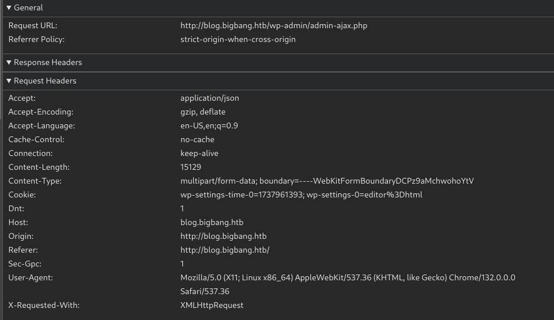Select the Accept-Language value en-US
Viewport: 554px width, 320px height.
point(209,125)
